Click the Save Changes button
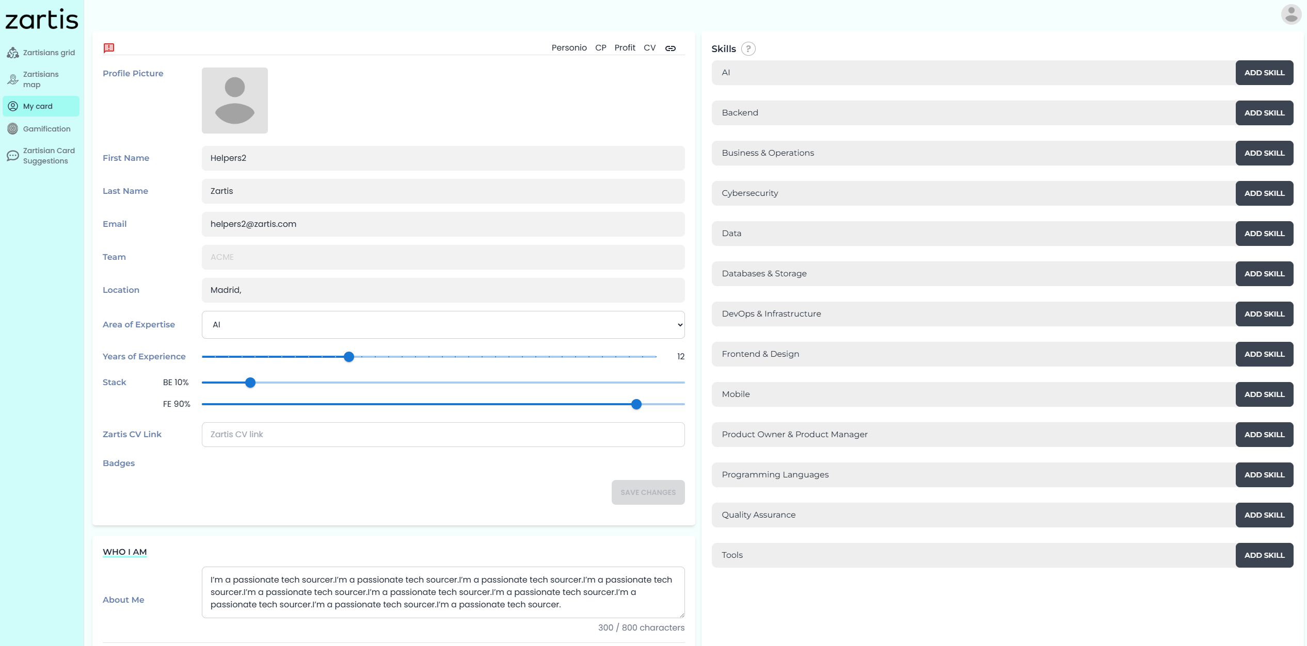The height and width of the screenshot is (646, 1307). pos(648,492)
